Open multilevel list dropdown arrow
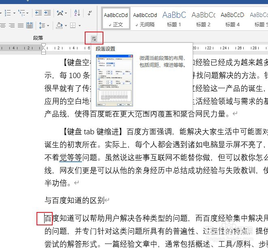 point(28,13)
